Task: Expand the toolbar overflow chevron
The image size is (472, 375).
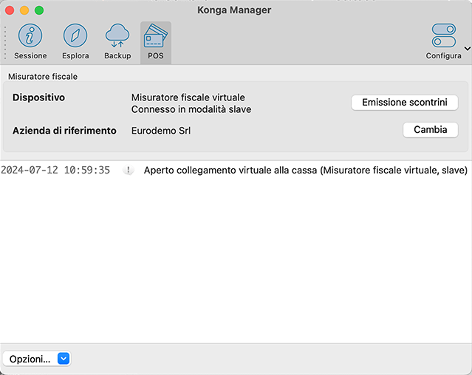Action: [467, 49]
